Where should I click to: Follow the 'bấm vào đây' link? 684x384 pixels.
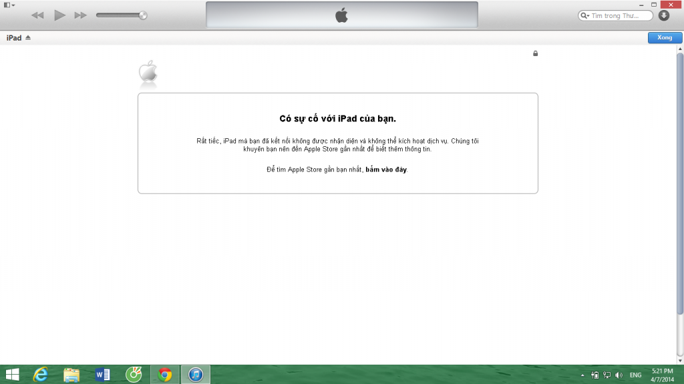click(x=385, y=170)
